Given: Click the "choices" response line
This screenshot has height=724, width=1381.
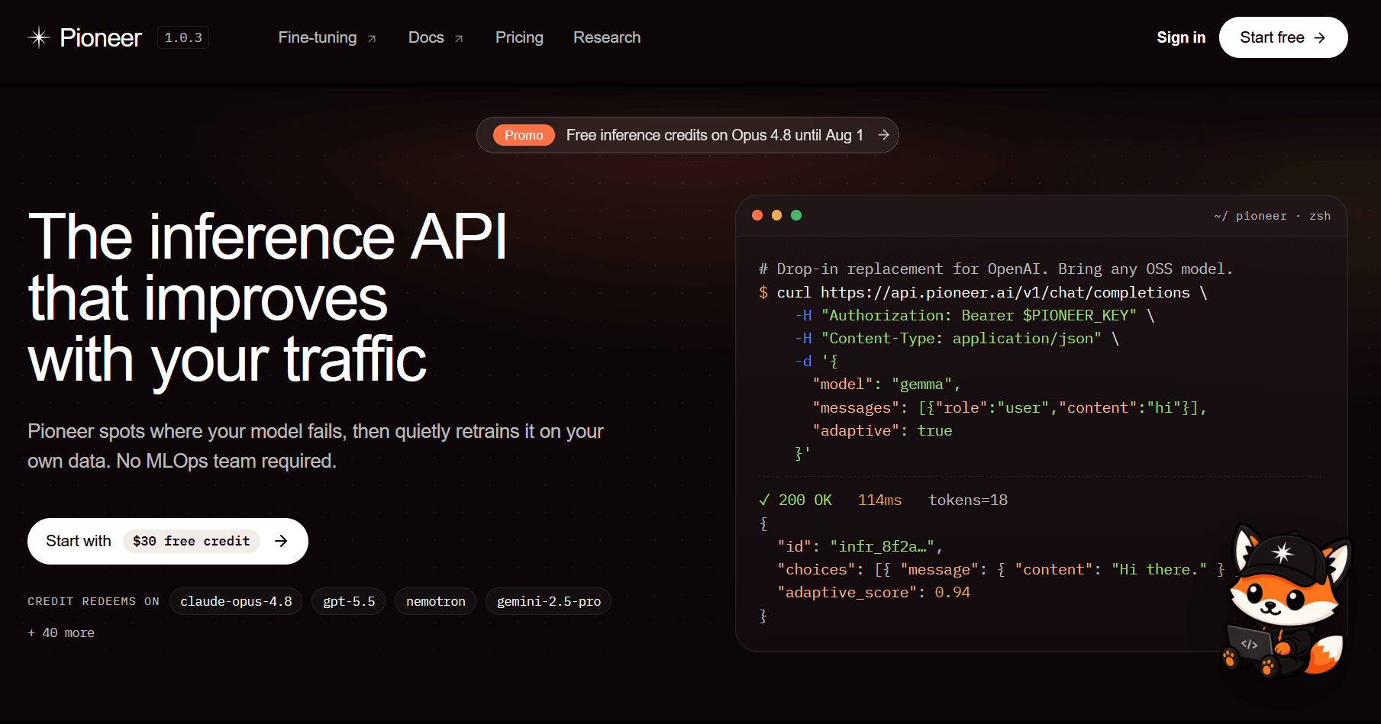Looking at the screenshot, I should [1001, 569].
